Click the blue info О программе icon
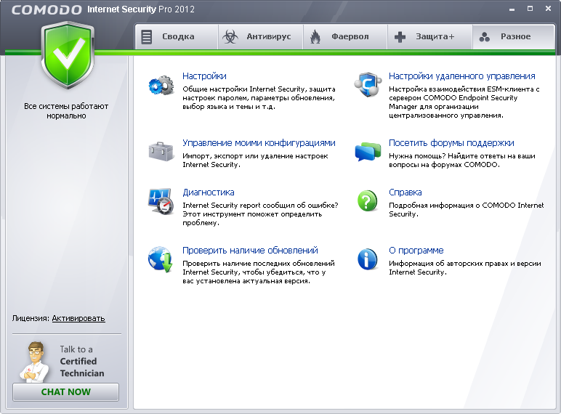Image resolution: width=561 pixels, height=414 pixels. pyautogui.click(x=367, y=259)
